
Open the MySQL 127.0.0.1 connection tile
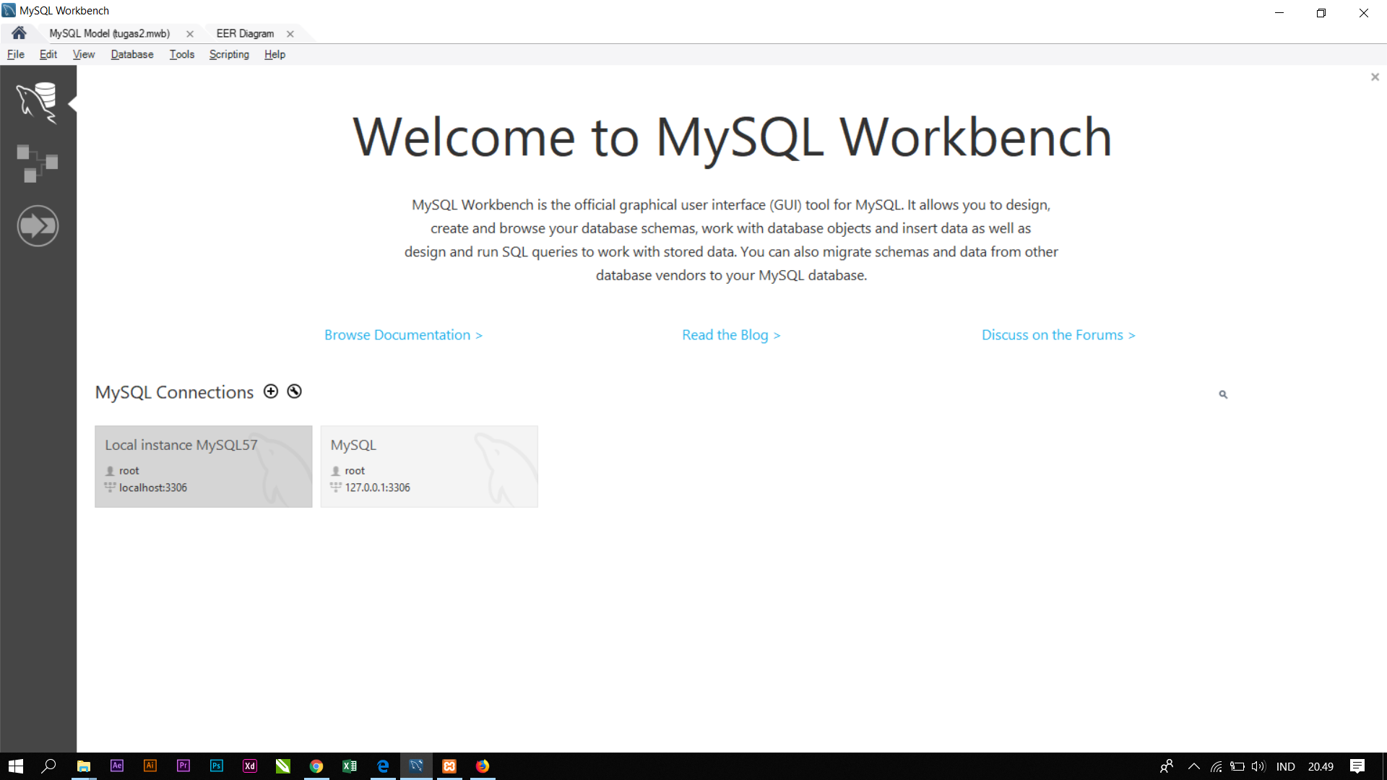[429, 467]
